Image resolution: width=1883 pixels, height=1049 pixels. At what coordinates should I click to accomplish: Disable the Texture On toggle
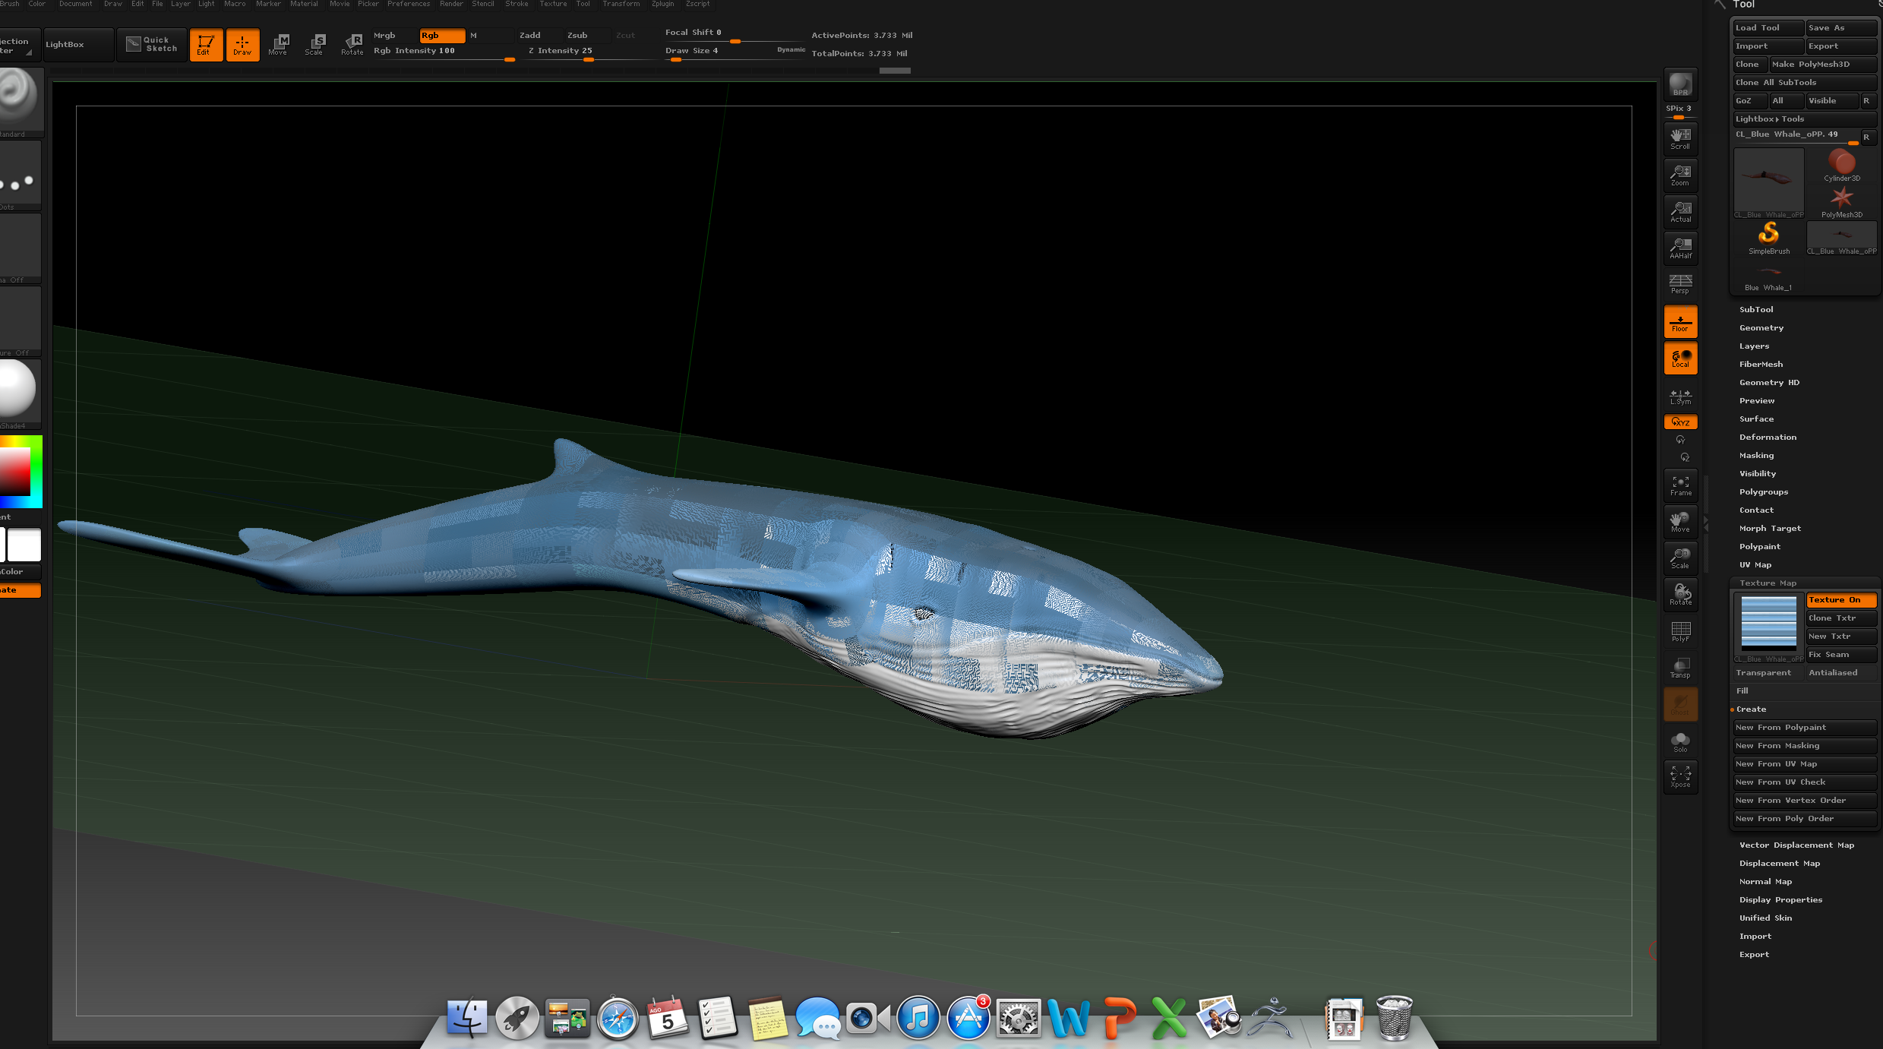[1840, 600]
